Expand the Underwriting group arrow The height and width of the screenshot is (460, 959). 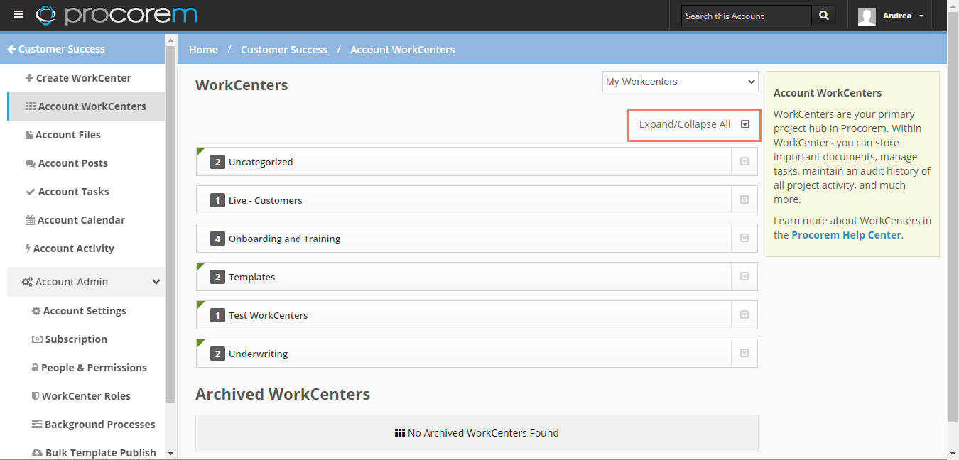[744, 354]
